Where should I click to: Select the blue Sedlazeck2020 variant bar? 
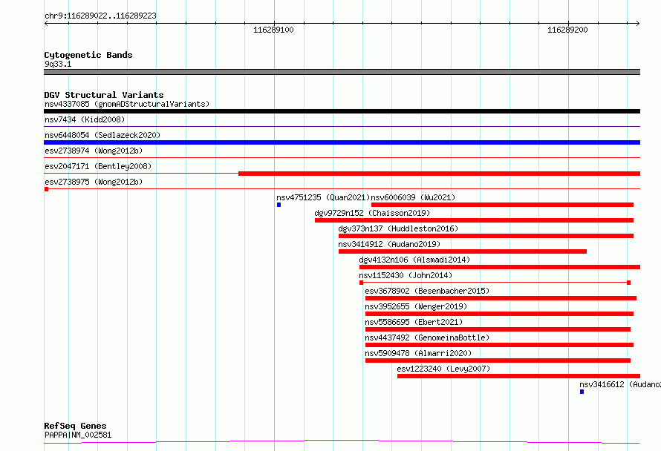[342, 142]
